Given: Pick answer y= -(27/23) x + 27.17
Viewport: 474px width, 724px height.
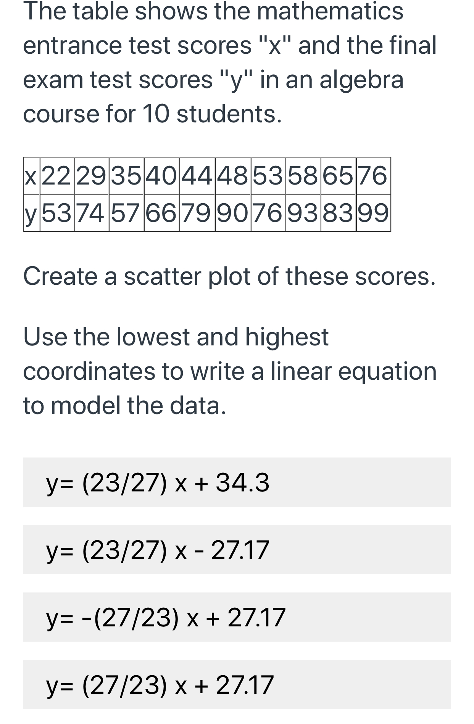Looking at the screenshot, I should (237, 617).
